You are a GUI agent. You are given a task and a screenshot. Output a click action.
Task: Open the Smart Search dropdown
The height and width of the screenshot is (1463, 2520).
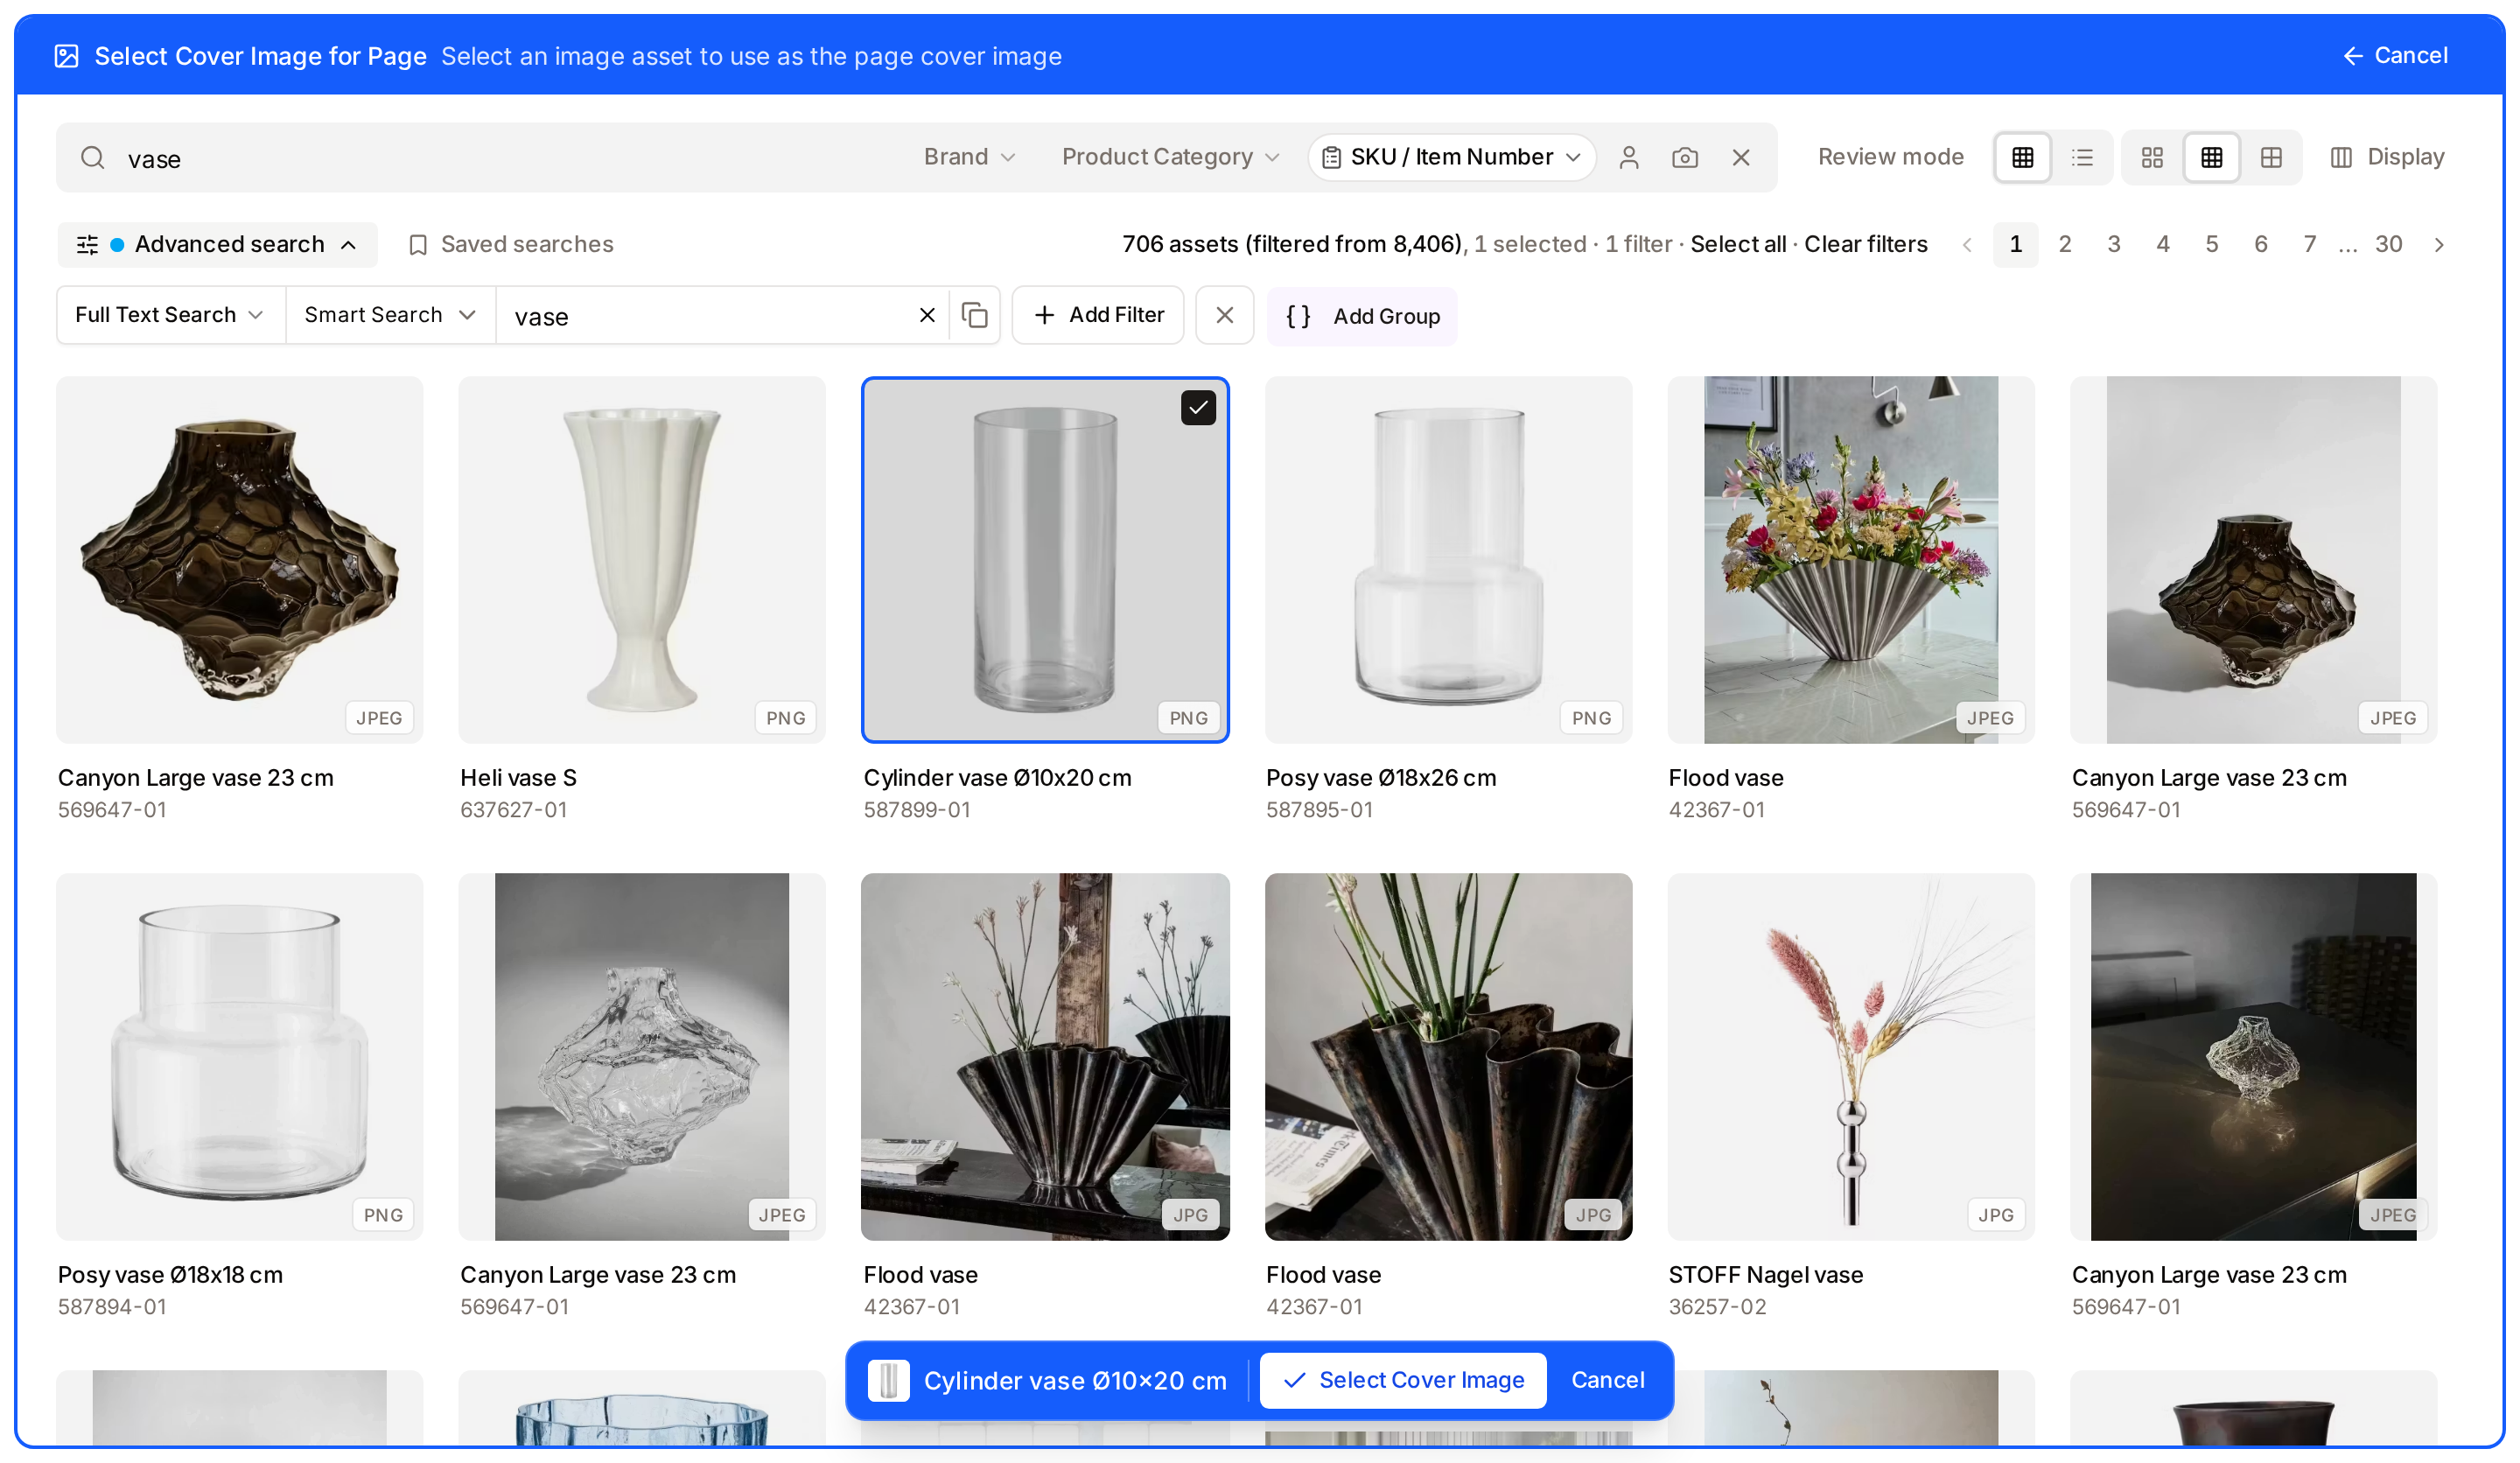pyautogui.click(x=390, y=315)
